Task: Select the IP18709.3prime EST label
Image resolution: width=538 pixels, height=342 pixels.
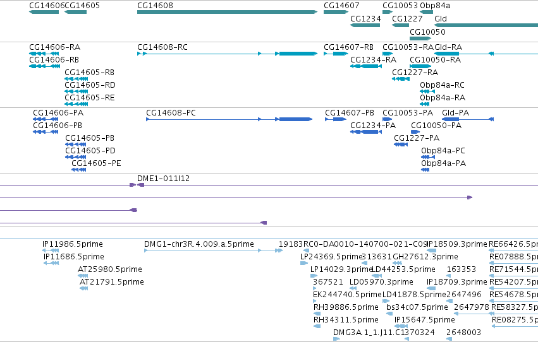Action: click(457, 283)
